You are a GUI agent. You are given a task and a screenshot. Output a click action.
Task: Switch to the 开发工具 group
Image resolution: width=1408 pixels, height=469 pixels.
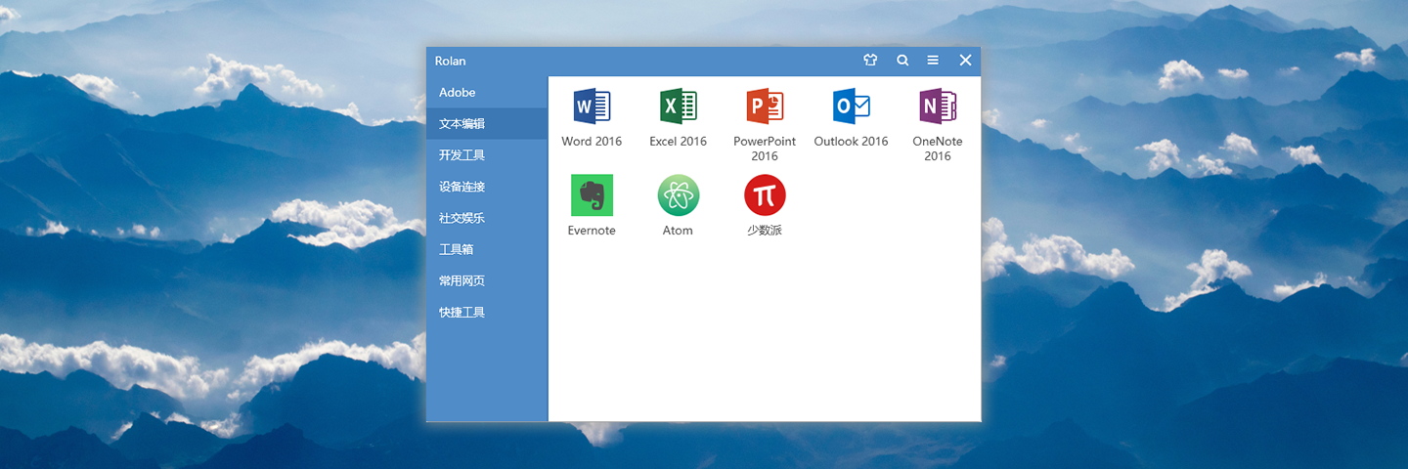coord(487,154)
